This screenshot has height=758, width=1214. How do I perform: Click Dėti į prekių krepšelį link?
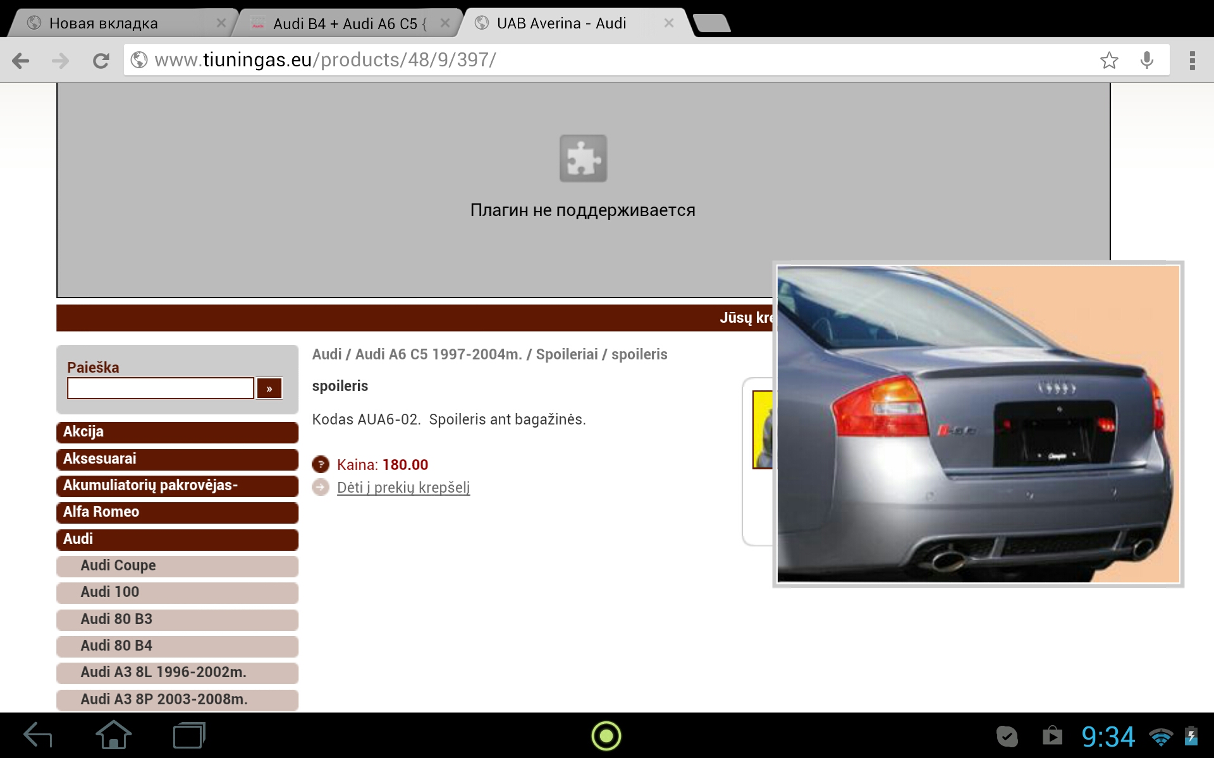tap(403, 488)
